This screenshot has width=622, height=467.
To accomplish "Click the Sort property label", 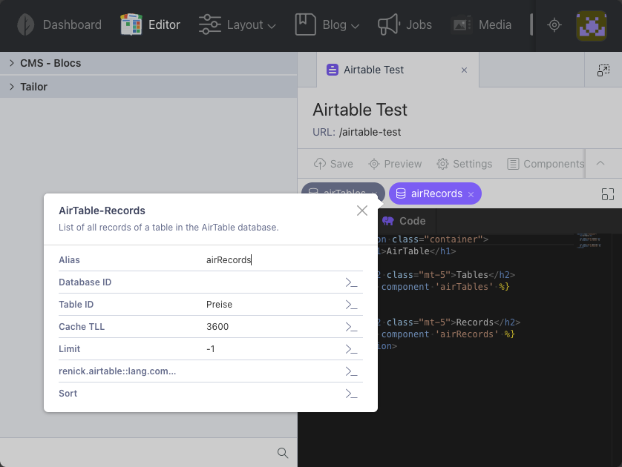I will [68, 394].
